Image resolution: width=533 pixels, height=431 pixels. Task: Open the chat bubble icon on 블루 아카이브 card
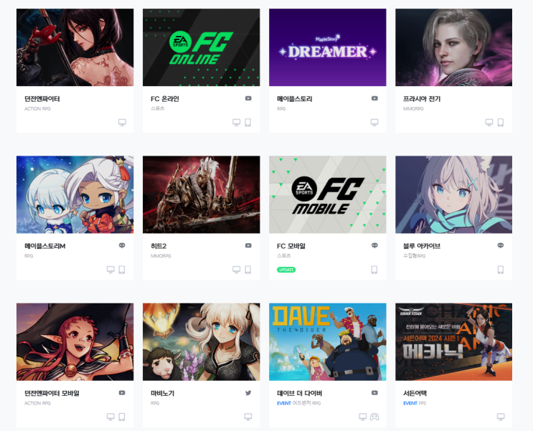coord(501,245)
